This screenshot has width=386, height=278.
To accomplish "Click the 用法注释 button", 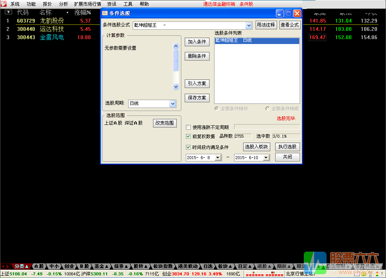I will [266, 25].
